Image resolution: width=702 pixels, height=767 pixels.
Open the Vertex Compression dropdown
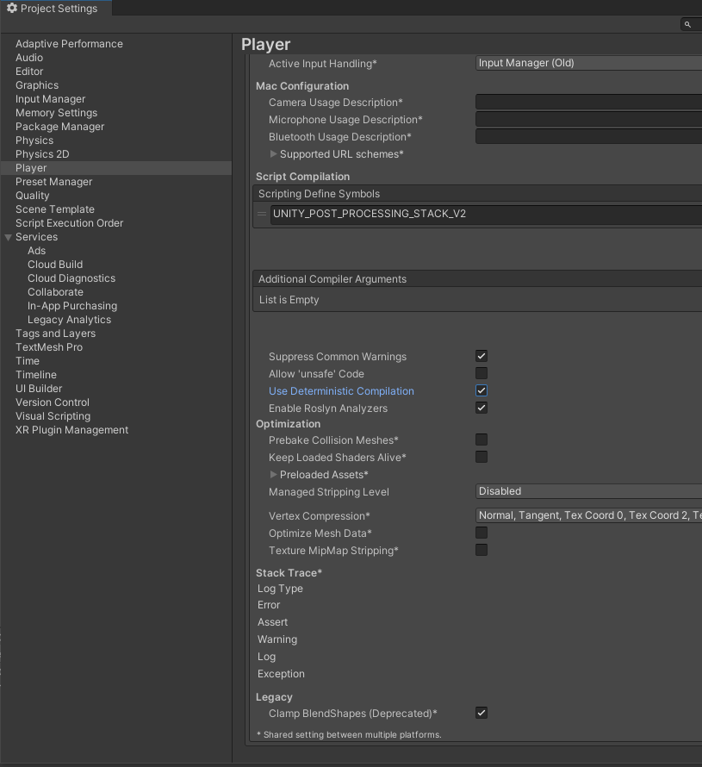click(588, 514)
